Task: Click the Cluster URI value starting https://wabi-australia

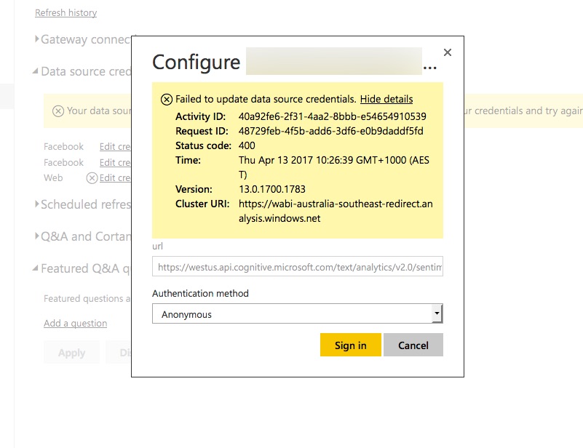Action: [336, 211]
